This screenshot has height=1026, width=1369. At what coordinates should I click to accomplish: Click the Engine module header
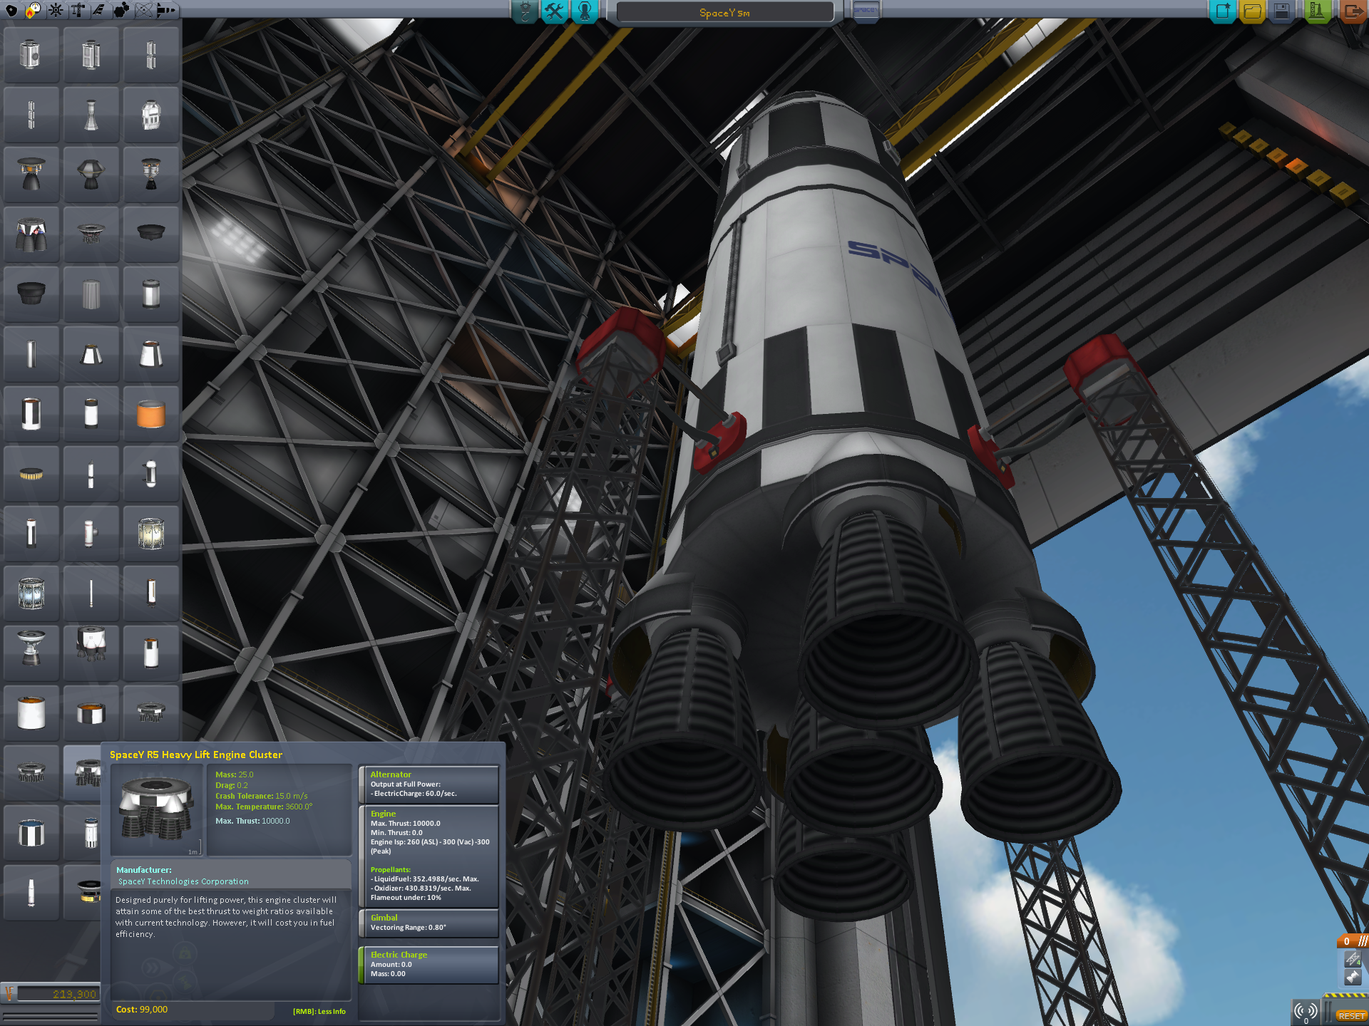pyautogui.click(x=383, y=814)
